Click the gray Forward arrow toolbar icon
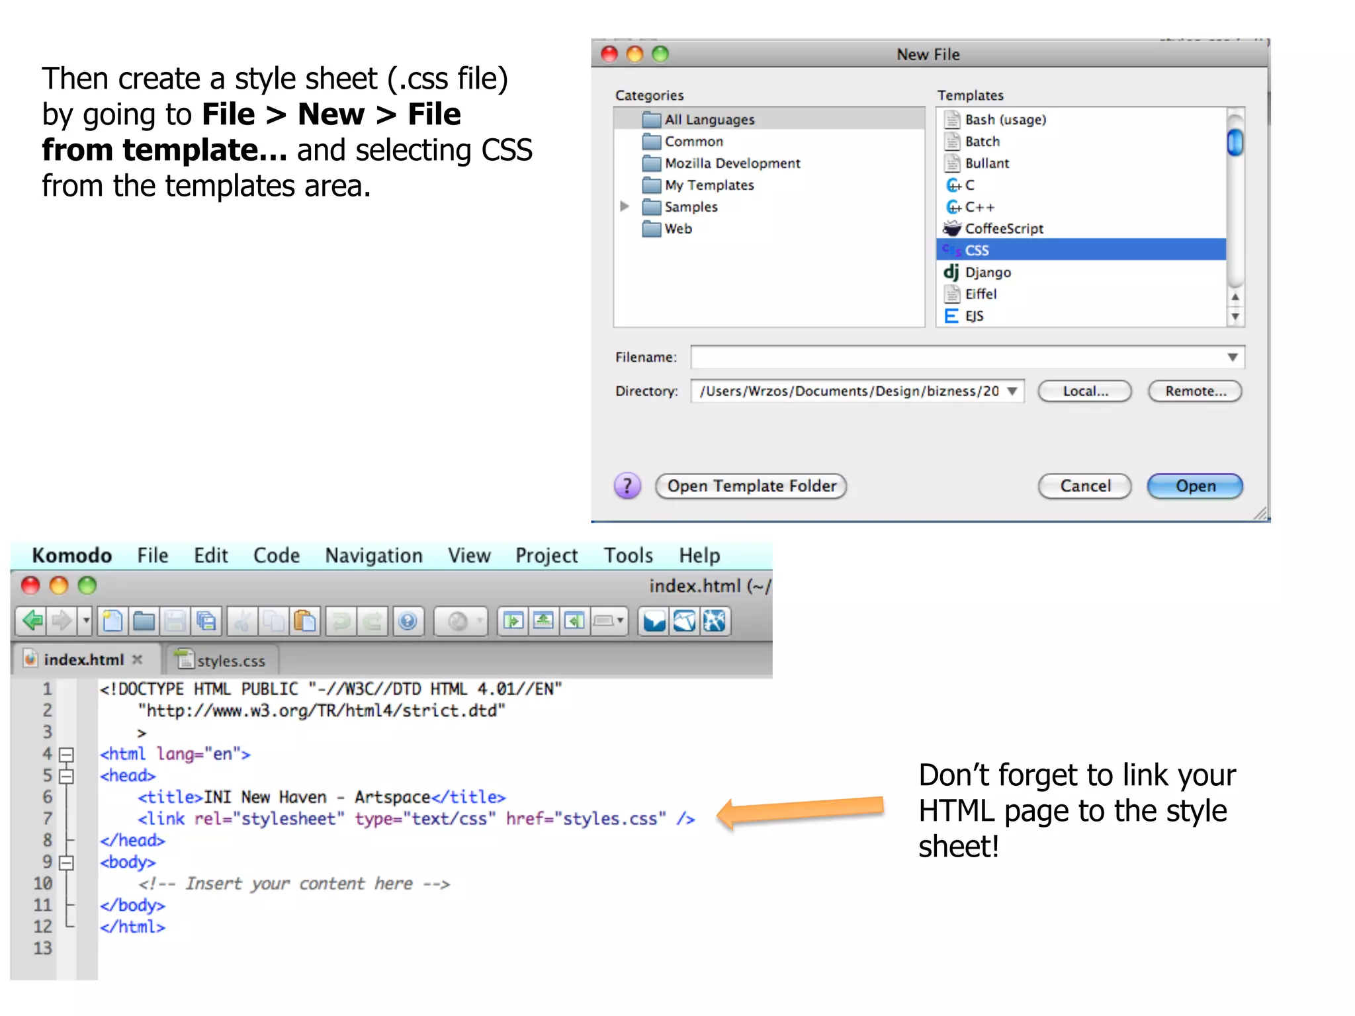Screen dimensions: 1355x1016 coord(62,620)
